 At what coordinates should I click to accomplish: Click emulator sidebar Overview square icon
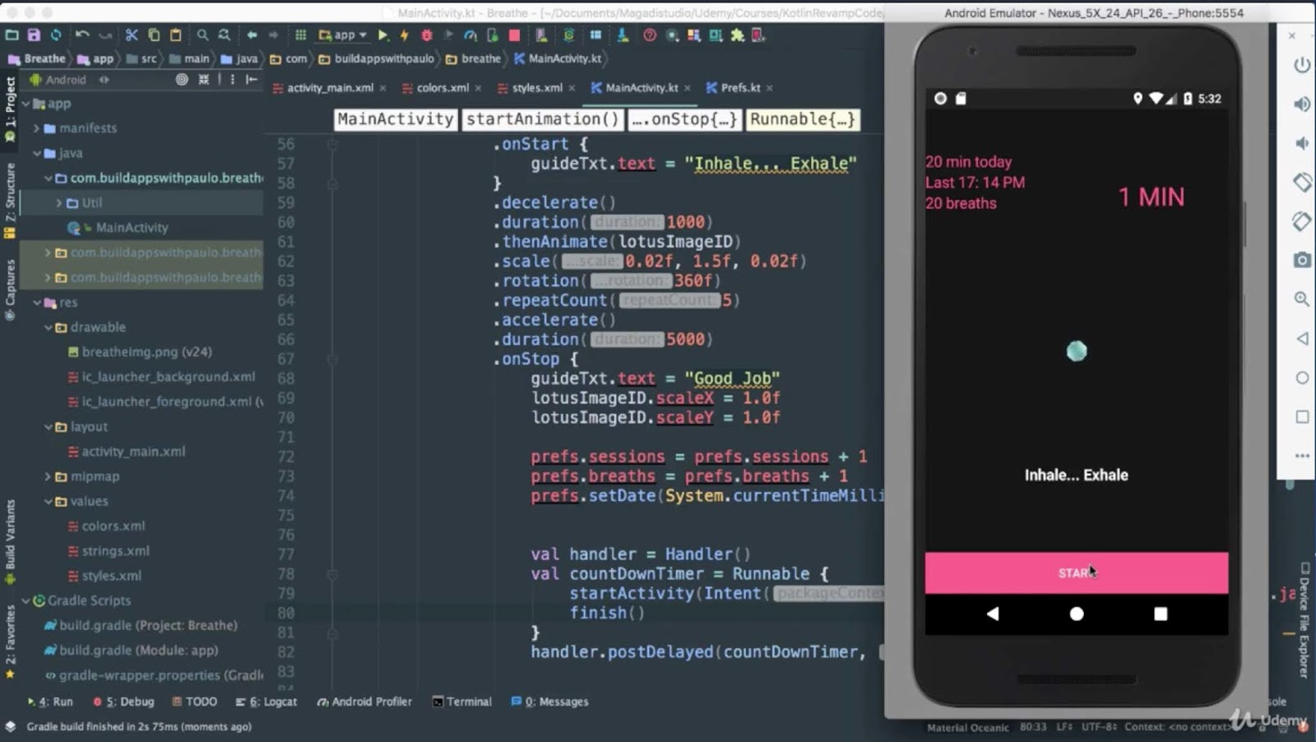point(1302,417)
